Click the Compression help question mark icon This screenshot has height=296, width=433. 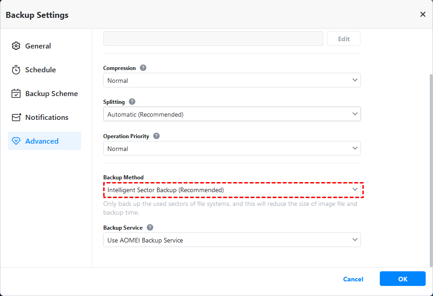click(143, 68)
